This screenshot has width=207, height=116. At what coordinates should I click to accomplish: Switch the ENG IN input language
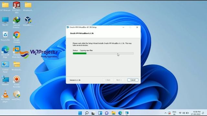(174, 113)
